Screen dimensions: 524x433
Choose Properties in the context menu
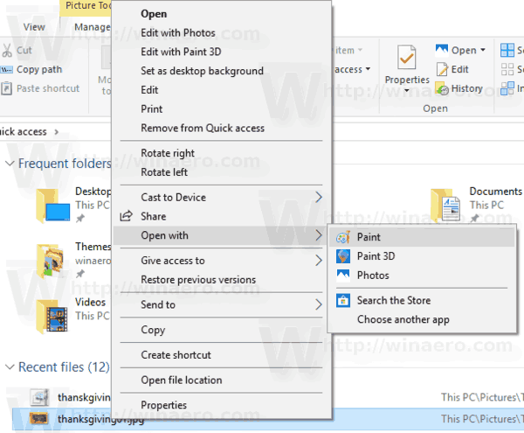coord(221,405)
